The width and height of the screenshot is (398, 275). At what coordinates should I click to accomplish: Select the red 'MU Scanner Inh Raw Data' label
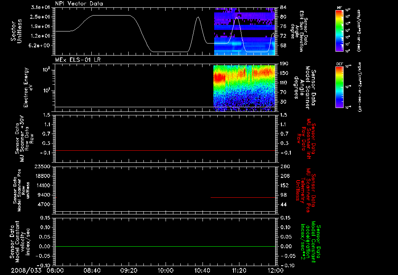306,139
